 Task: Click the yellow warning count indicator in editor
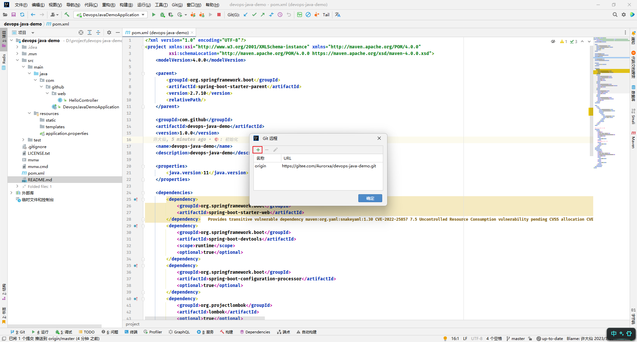pyautogui.click(x=564, y=41)
